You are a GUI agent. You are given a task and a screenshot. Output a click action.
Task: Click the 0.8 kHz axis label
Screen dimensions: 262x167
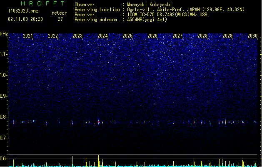4,117
